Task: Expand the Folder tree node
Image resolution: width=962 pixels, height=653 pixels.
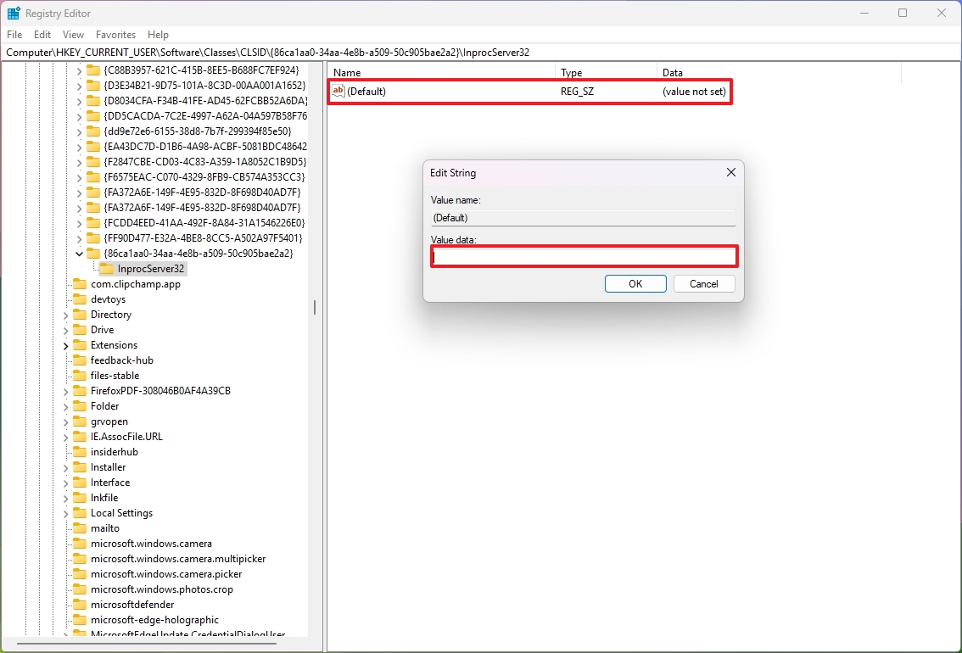Action: click(x=64, y=405)
